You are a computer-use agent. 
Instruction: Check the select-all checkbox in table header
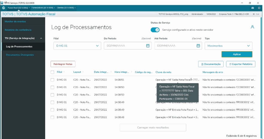[52, 72]
